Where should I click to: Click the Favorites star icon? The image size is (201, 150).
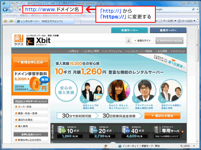click(5, 21)
